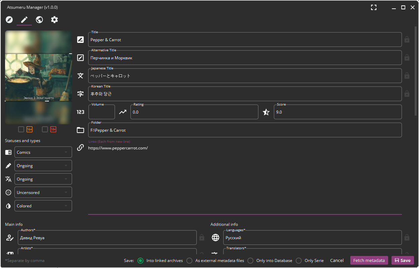
Task: Click the half-circle icon beside Colored
Action: point(8,206)
